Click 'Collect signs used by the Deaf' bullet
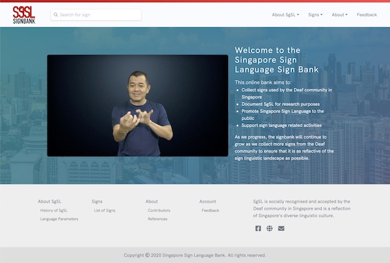 287,94
